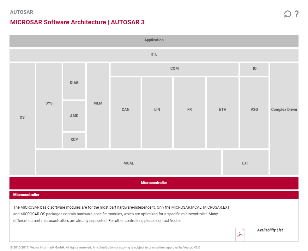
Task: Click the IO package block
Action: (x=254, y=69)
